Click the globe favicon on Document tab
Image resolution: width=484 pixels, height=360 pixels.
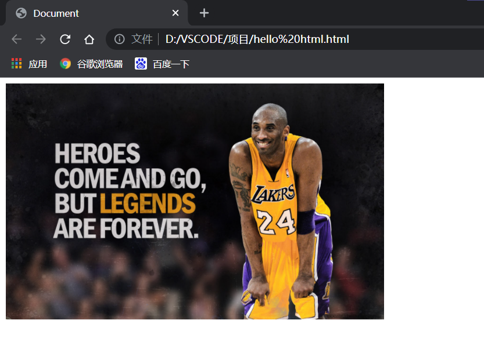[21, 13]
